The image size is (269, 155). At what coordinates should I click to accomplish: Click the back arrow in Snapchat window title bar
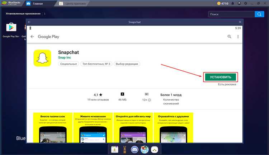(x=29, y=22)
